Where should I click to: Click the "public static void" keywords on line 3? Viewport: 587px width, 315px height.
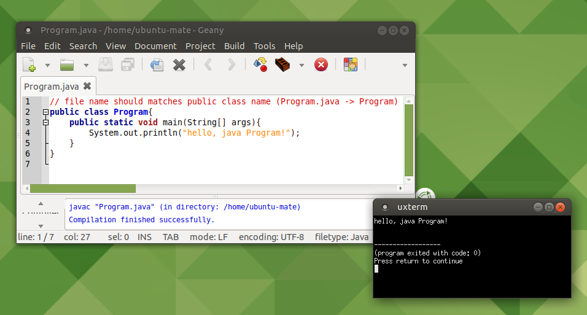[114, 122]
